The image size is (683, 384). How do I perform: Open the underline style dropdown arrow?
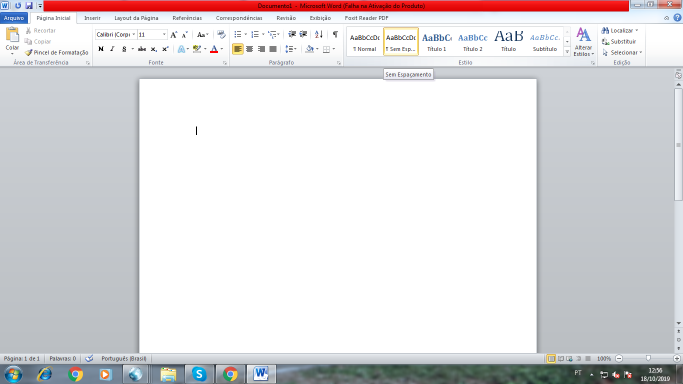132,49
